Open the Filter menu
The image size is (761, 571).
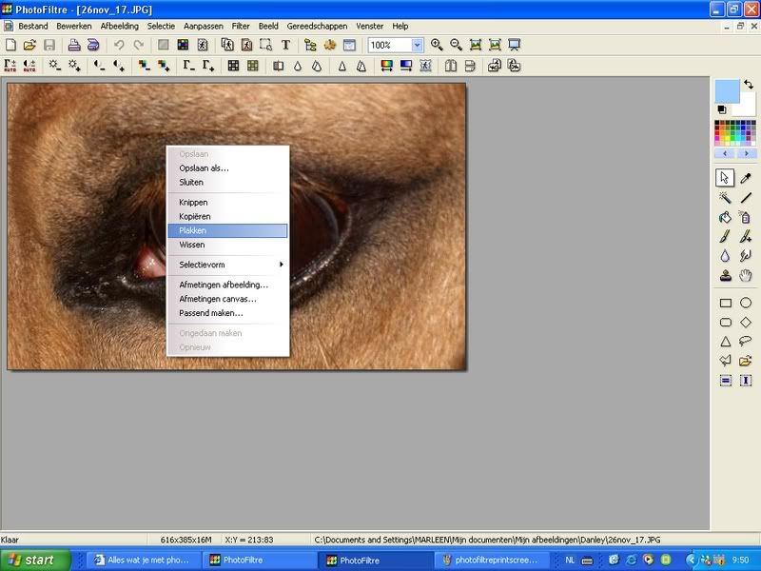pyautogui.click(x=241, y=27)
